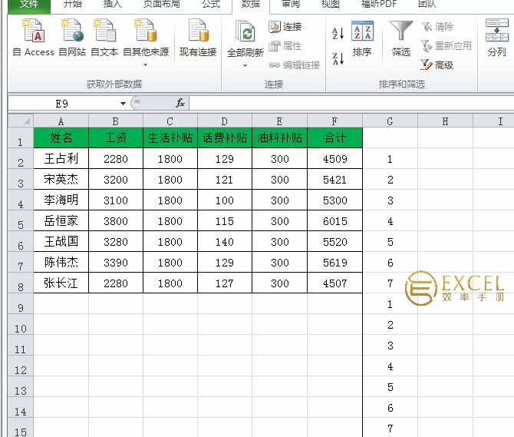
Task: Open the File (文件) tab
Action: (x=29, y=5)
